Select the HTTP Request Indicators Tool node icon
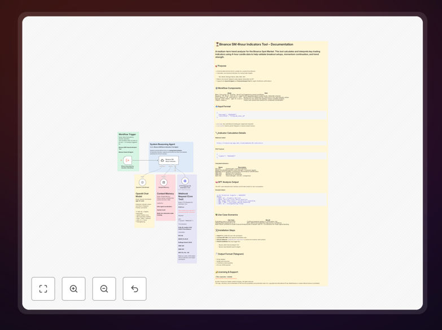Image resolution: width=442 pixels, height=330 pixels. (x=185, y=181)
